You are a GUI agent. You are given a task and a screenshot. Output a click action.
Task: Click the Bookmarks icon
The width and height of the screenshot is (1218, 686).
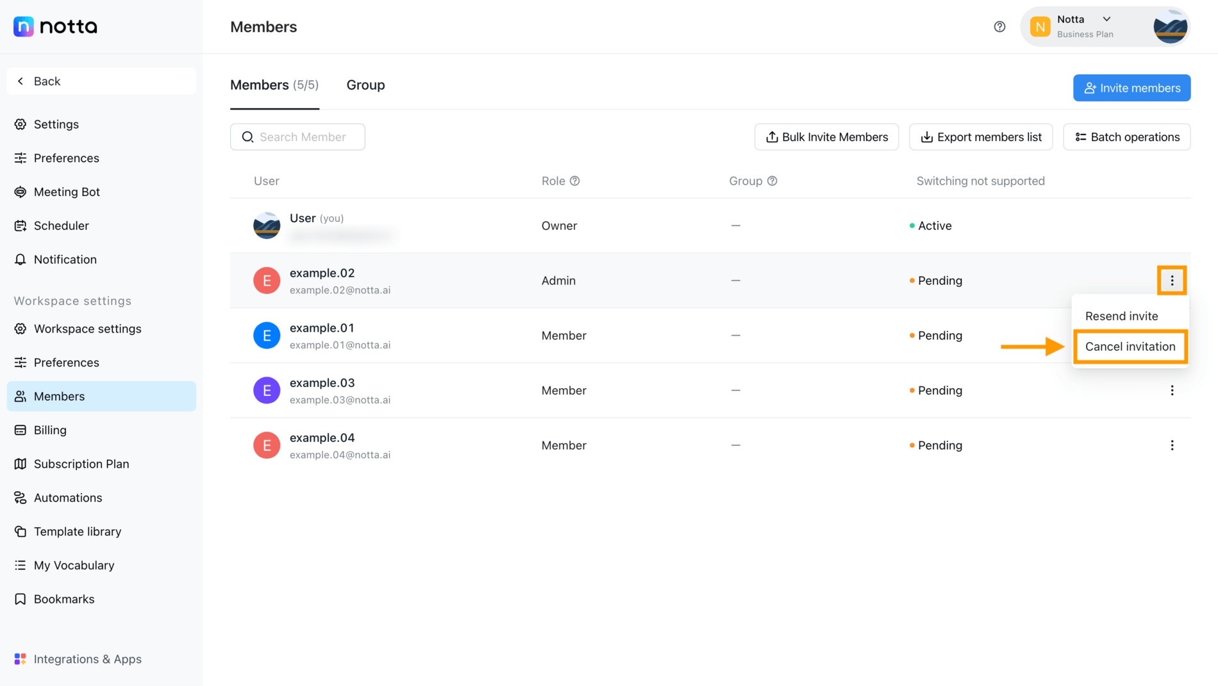point(21,600)
